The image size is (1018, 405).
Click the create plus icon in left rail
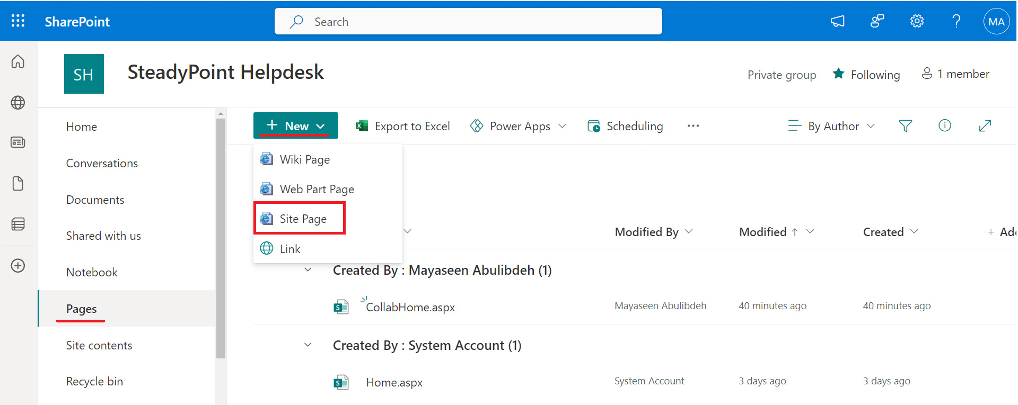(18, 265)
